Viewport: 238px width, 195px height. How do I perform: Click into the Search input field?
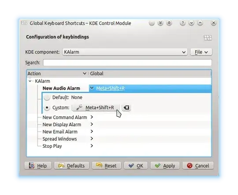127,63
